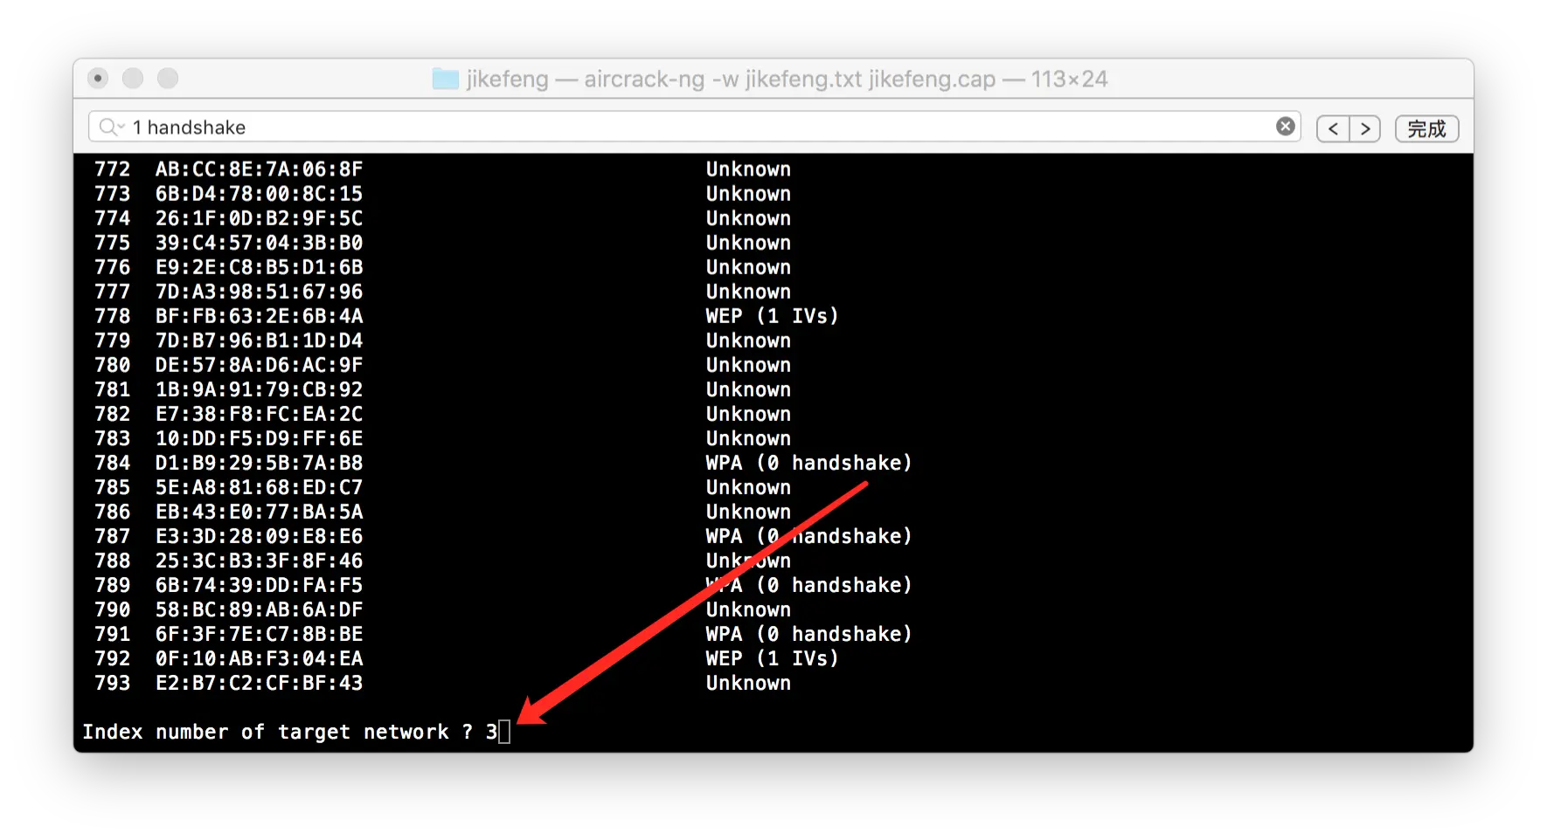Click MAC address 39:C4:57:04:3B:B0
Viewport: 1547px width, 840px height.
coord(259,243)
